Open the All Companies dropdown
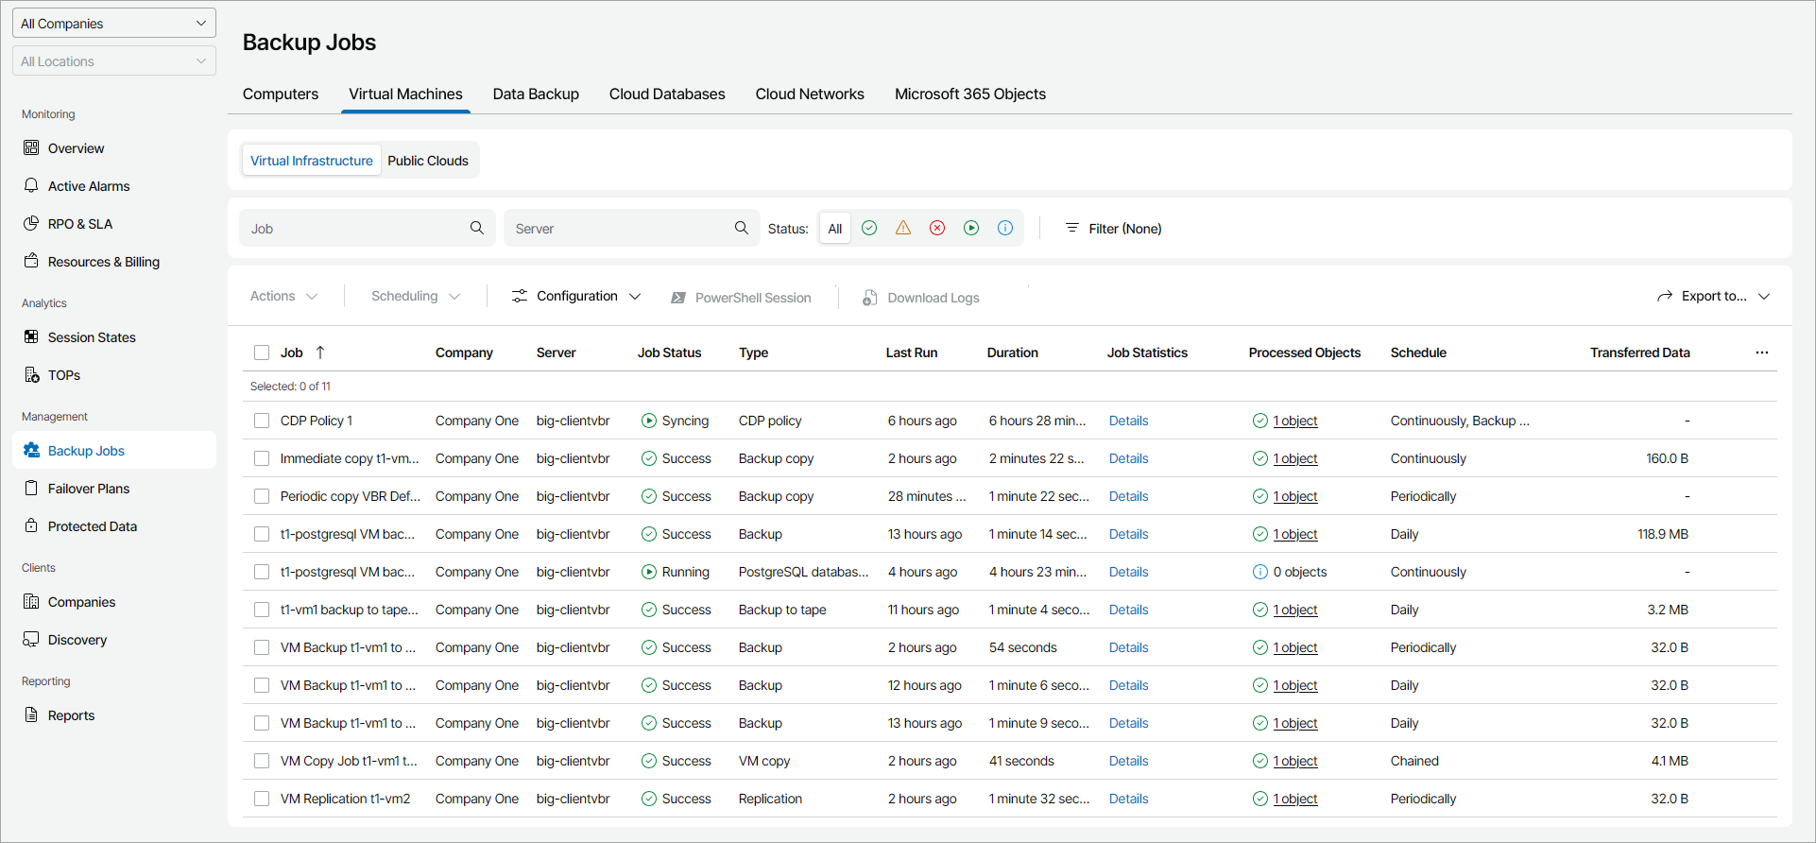Screen dimensions: 1816x843 pos(113,24)
